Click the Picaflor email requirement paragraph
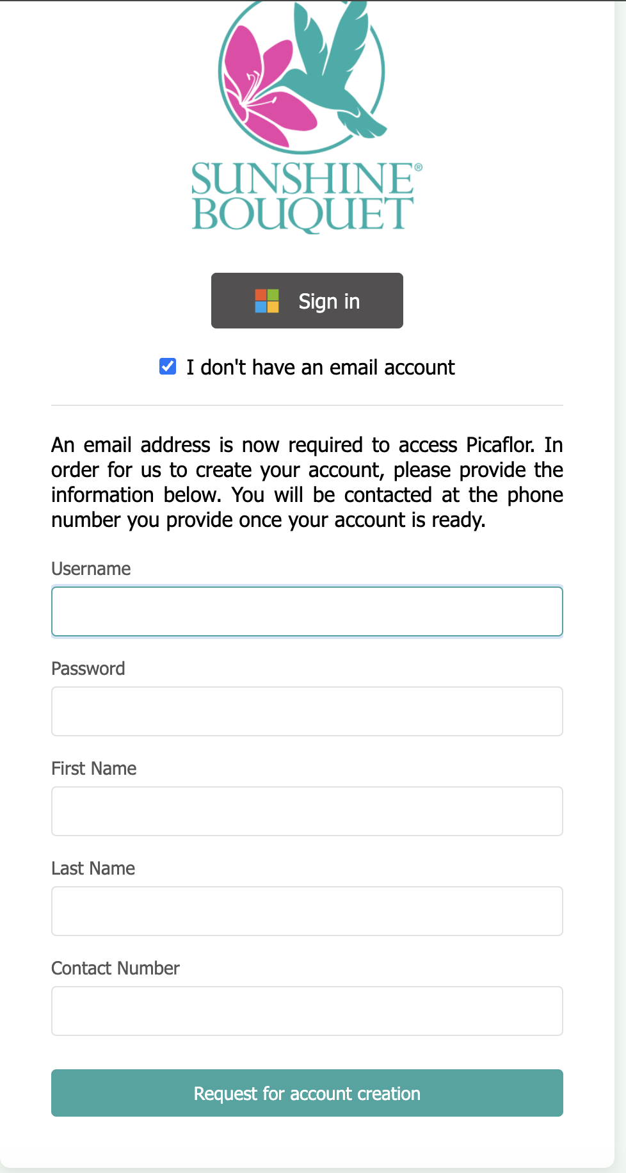 coord(307,482)
